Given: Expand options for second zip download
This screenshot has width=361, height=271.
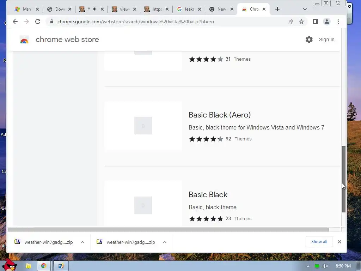Looking at the screenshot, I should 165,242.
